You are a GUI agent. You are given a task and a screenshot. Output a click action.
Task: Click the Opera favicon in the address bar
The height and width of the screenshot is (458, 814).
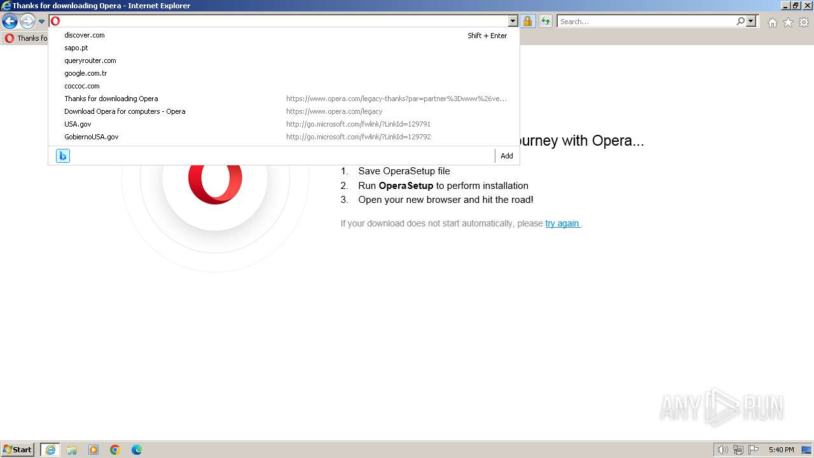coord(55,21)
